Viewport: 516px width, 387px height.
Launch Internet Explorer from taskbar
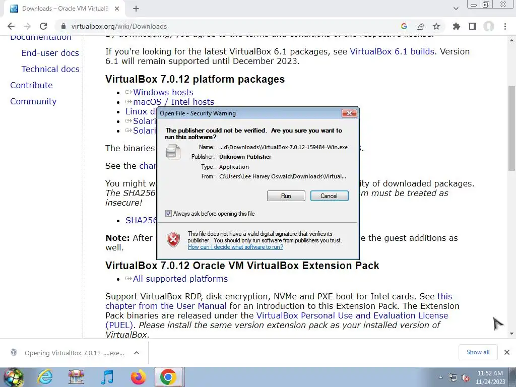[44, 377]
